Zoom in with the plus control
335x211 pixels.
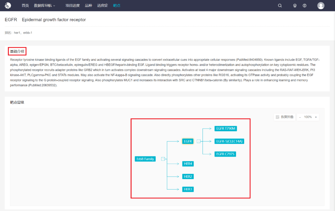(316, 117)
